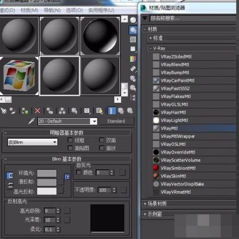Image resolution: width=239 pixels, height=239 pixels.
Task: Enable the 双面 checkbox
Action: pyautogui.click(x=102, y=140)
